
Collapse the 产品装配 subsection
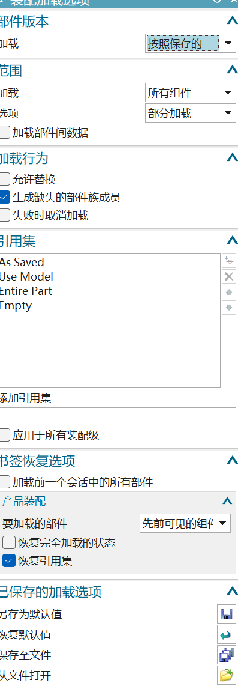227,500
